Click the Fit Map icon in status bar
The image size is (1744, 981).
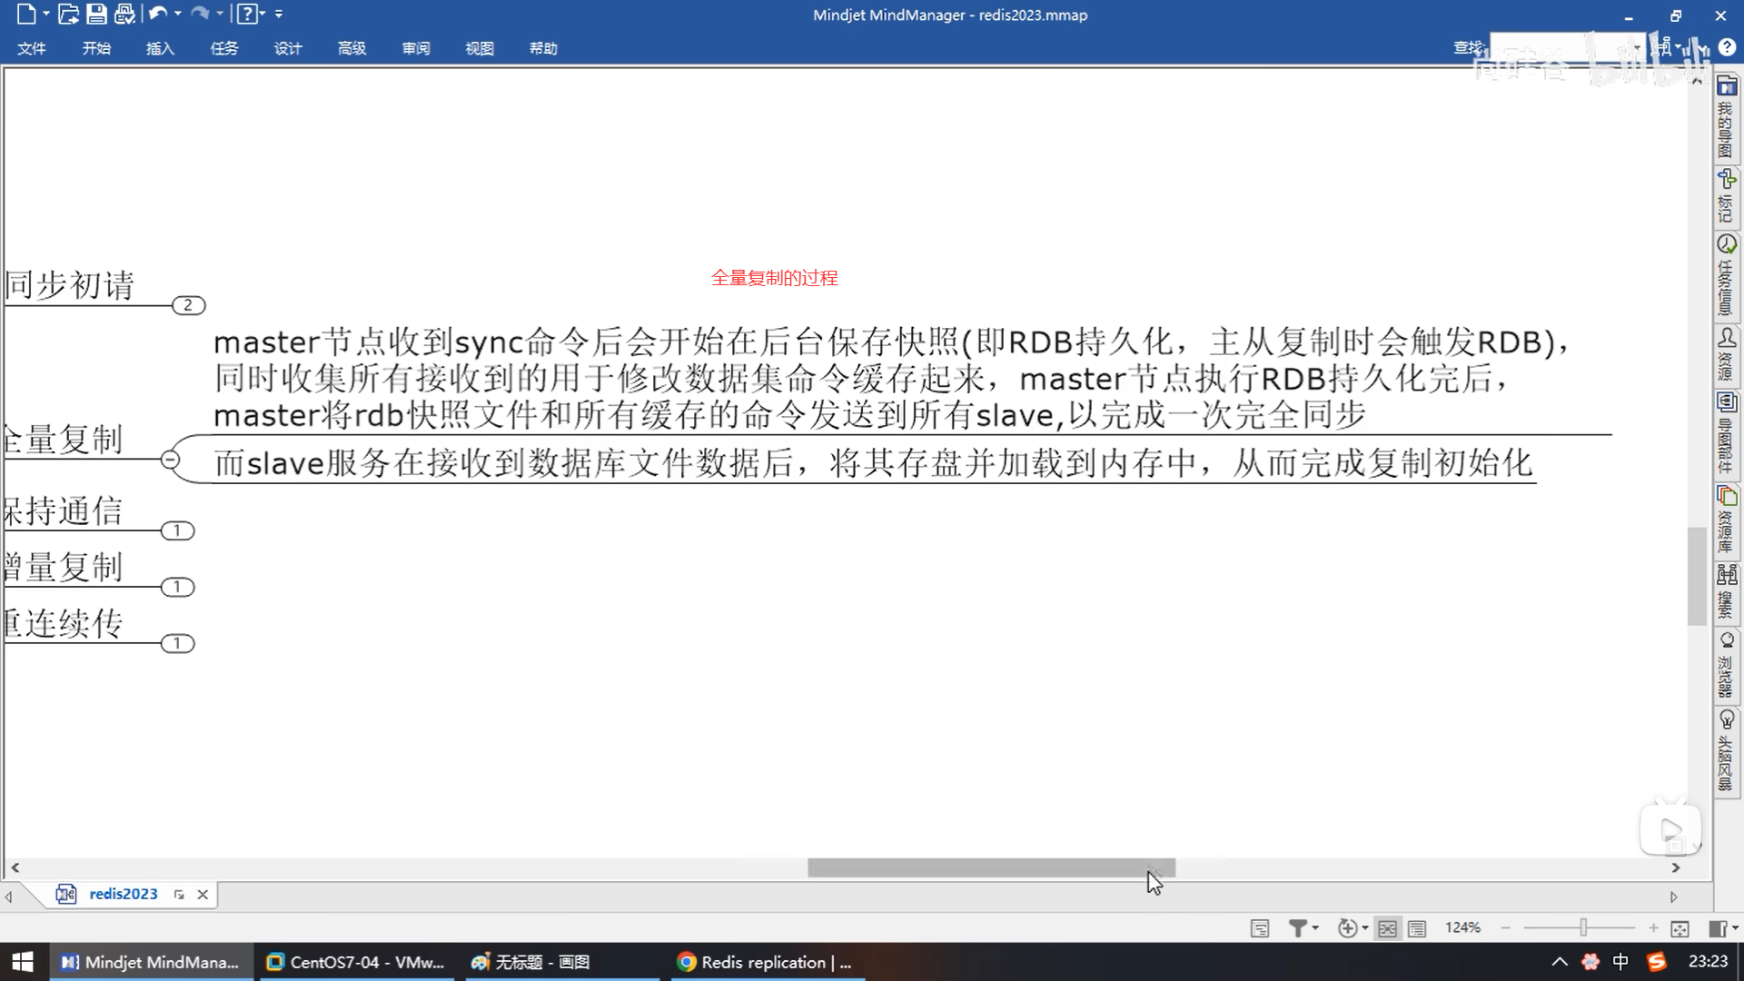pos(1680,928)
